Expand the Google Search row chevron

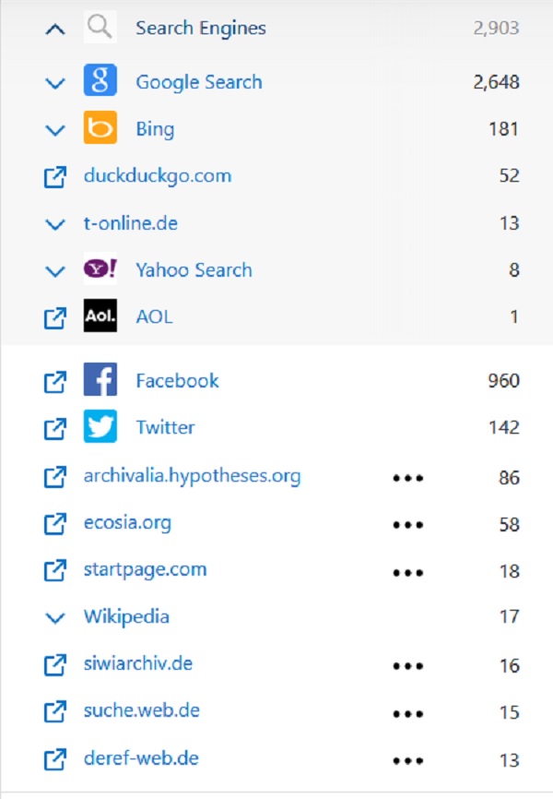point(55,83)
